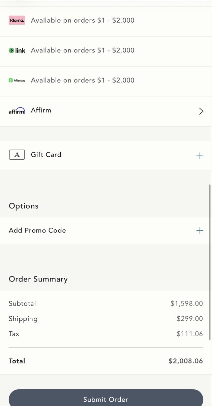
Task: Open Affirm option via right chevron
Action: pos(201,111)
